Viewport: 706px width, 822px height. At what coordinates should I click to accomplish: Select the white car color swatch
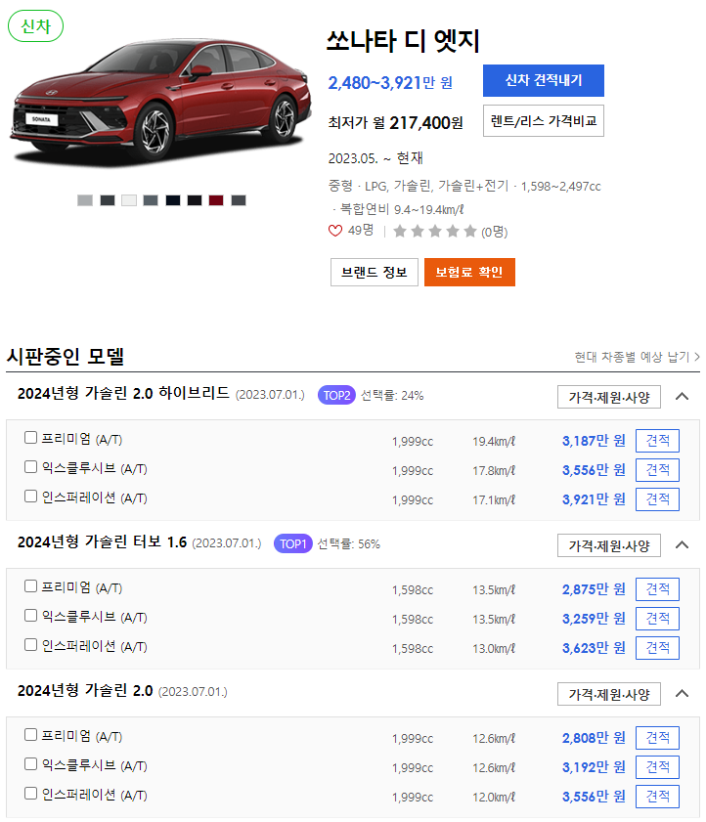click(x=129, y=200)
